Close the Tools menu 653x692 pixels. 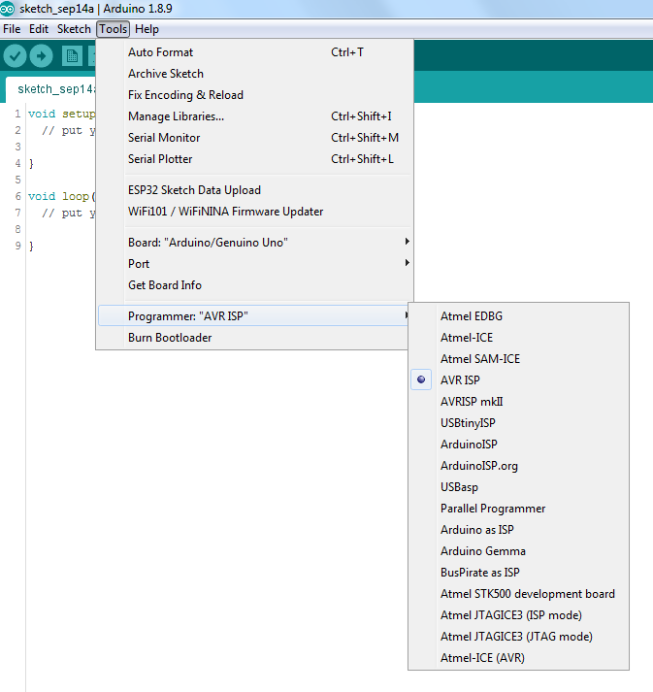pyautogui.click(x=113, y=29)
